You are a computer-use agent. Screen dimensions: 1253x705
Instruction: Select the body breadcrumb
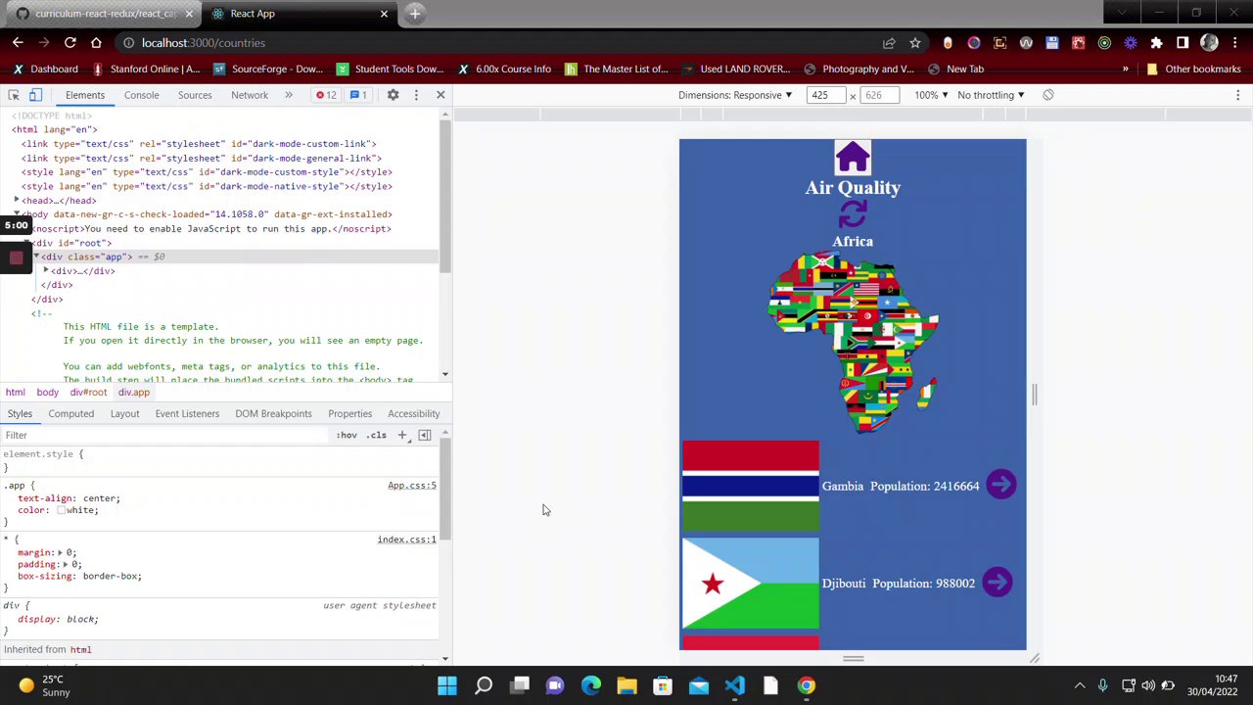47,392
